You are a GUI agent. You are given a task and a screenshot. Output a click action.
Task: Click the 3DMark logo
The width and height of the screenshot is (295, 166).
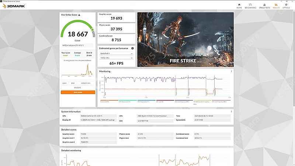click(14, 6)
